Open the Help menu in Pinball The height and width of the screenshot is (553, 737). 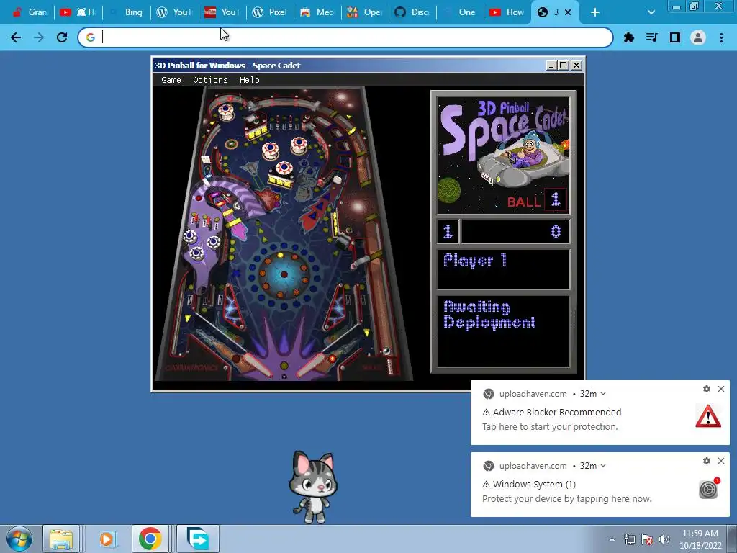pos(249,80)
